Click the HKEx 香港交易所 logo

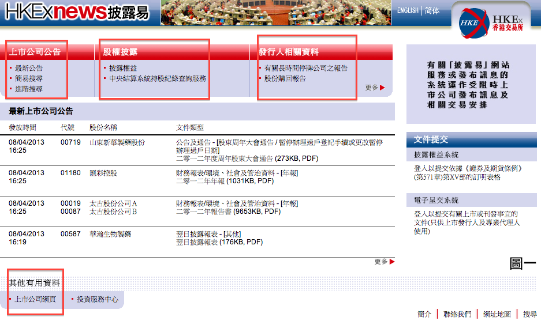491,23
